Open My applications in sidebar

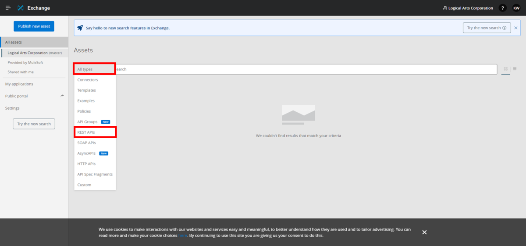[19, 84]
